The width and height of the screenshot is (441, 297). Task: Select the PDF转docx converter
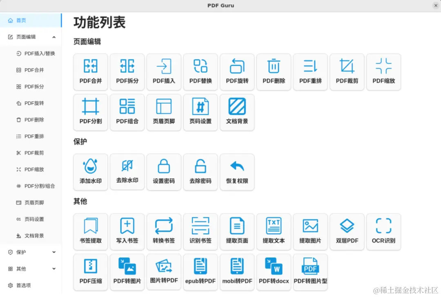274,272
